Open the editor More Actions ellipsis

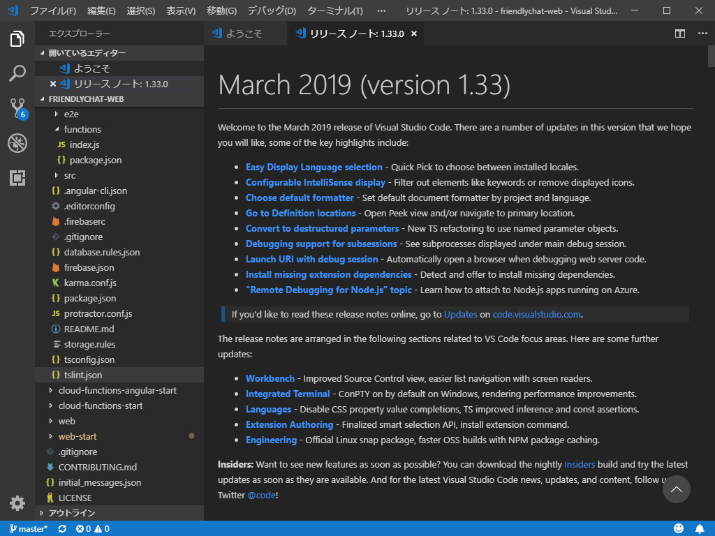point(702,33)
